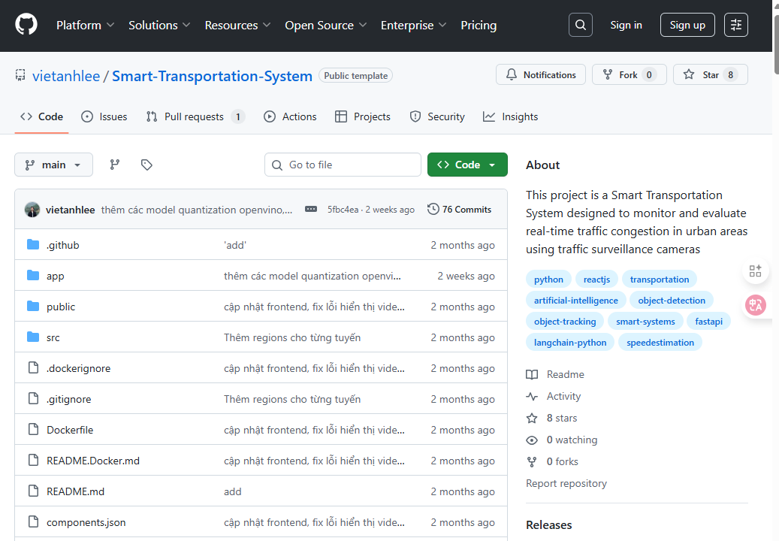Switch to the Insights tab
Screen dimensions: 779x541
pos(510,116)
